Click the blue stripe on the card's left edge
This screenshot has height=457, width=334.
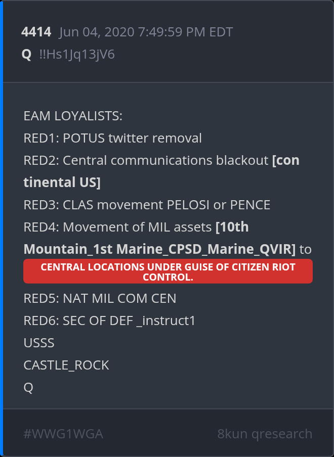point(2,229)
